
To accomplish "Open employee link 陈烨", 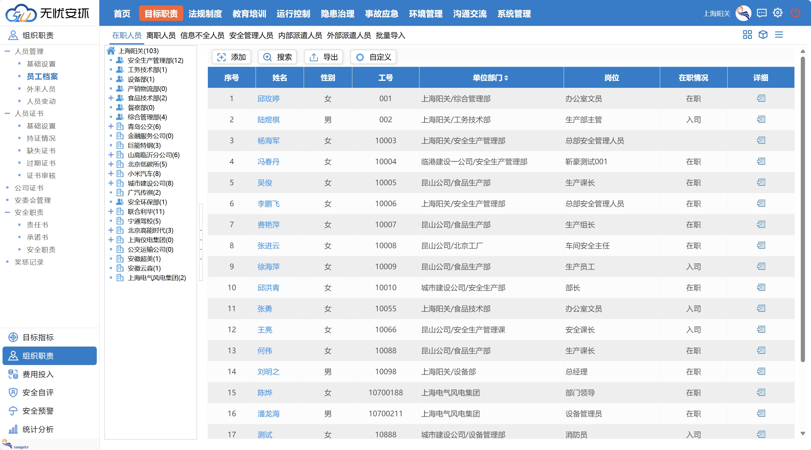I will point(265,393).
